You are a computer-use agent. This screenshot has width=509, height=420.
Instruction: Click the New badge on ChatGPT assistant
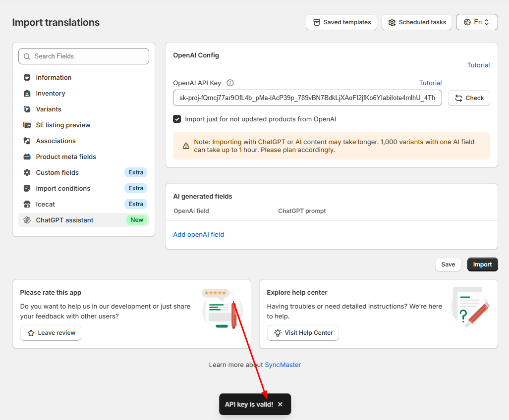pos(137,220)
